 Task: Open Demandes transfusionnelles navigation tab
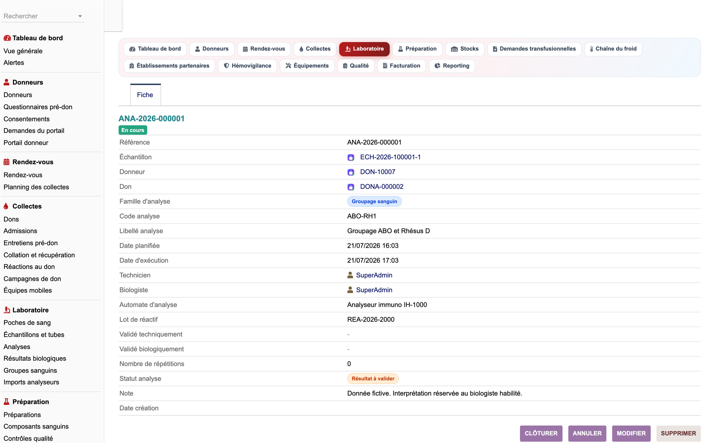point(534,49)
